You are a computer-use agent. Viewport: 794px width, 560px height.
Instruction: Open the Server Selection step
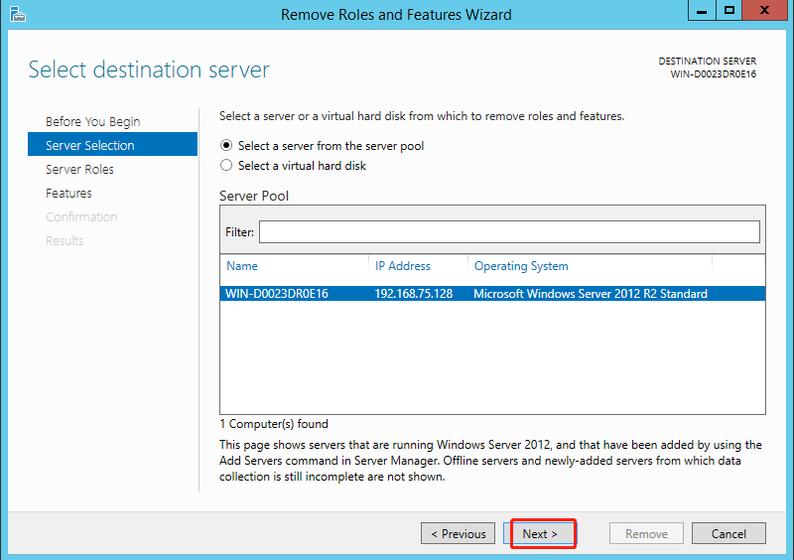90,146
